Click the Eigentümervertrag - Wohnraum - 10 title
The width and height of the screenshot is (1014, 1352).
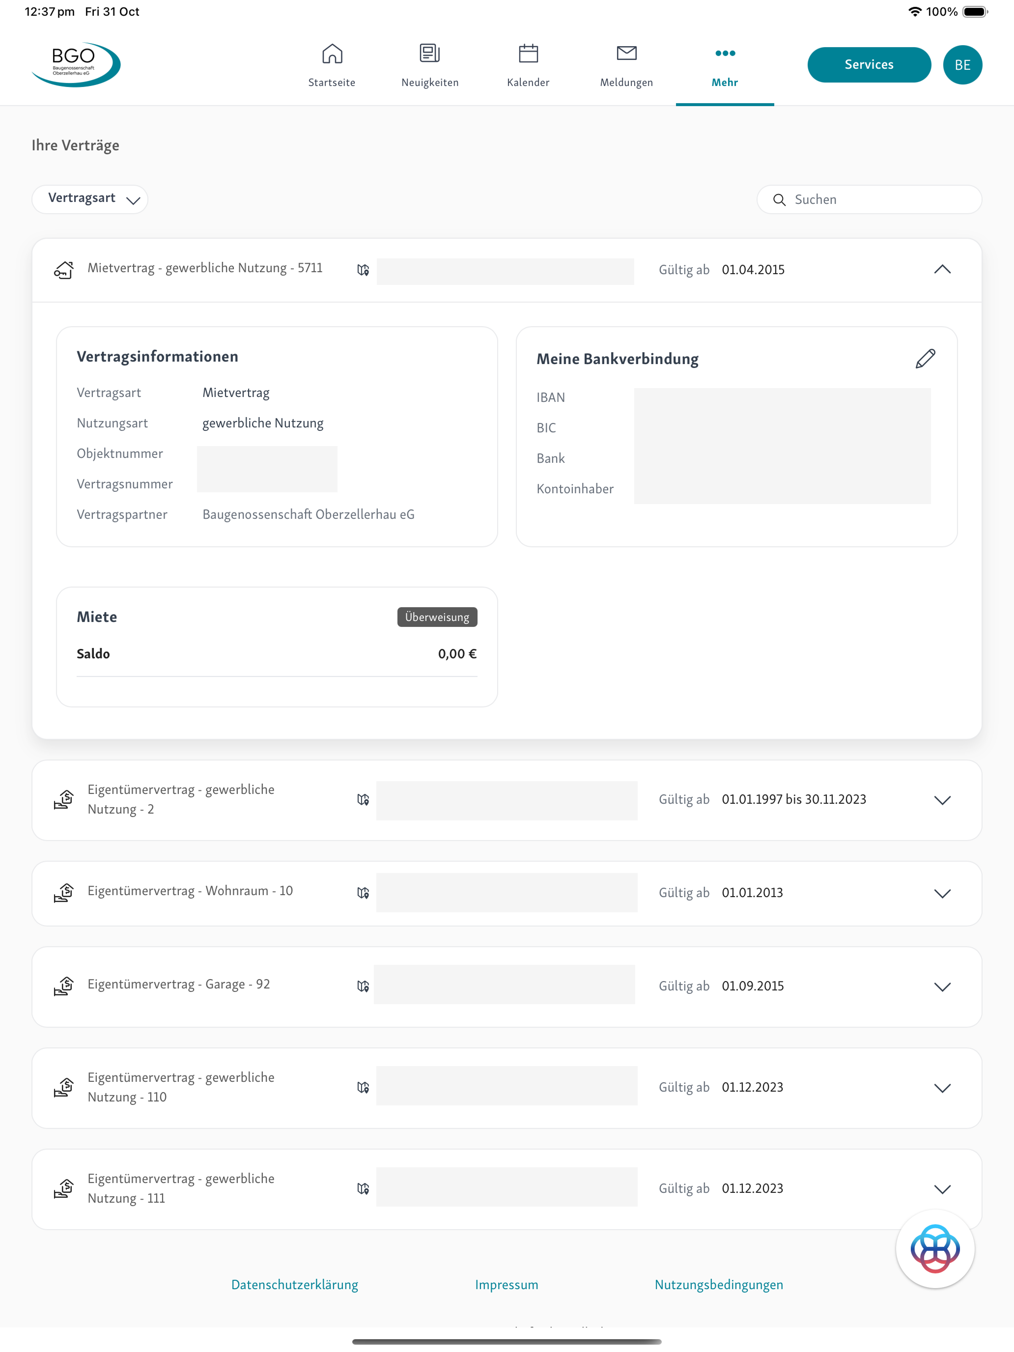click(x=190, y=891)
